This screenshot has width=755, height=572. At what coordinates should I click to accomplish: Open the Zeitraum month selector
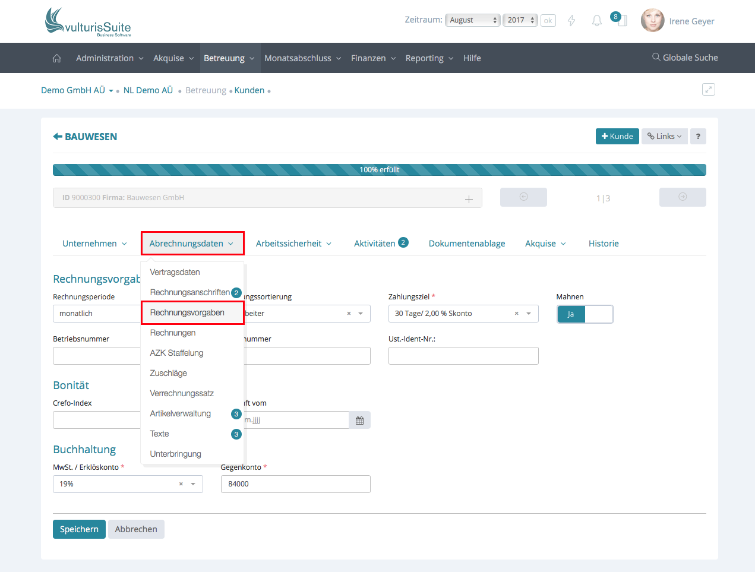tap(473, 20)
